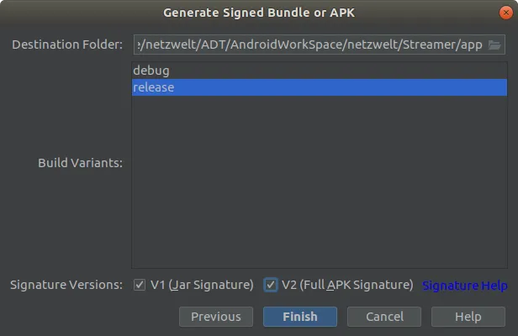The image size is (518, 336).
Task: Cancel the signing dialog
Action: point(385,317)
